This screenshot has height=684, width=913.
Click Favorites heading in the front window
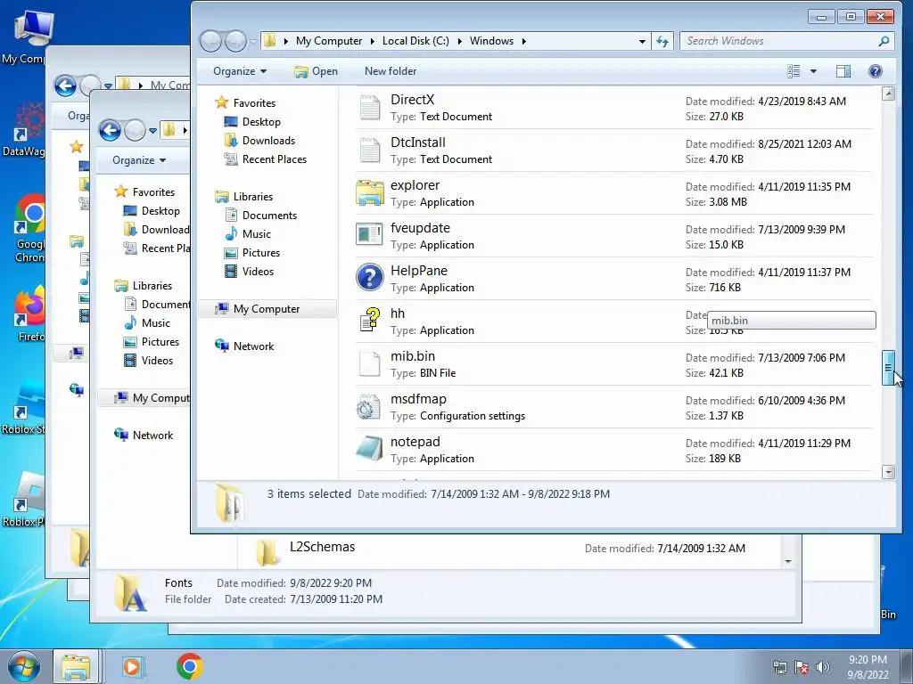[254, 103]
